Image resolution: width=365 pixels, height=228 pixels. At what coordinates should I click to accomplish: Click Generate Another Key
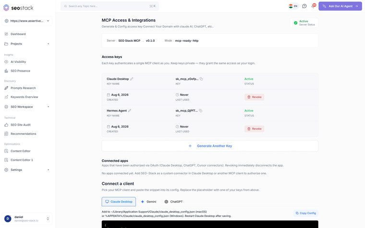tap(210, 146)
